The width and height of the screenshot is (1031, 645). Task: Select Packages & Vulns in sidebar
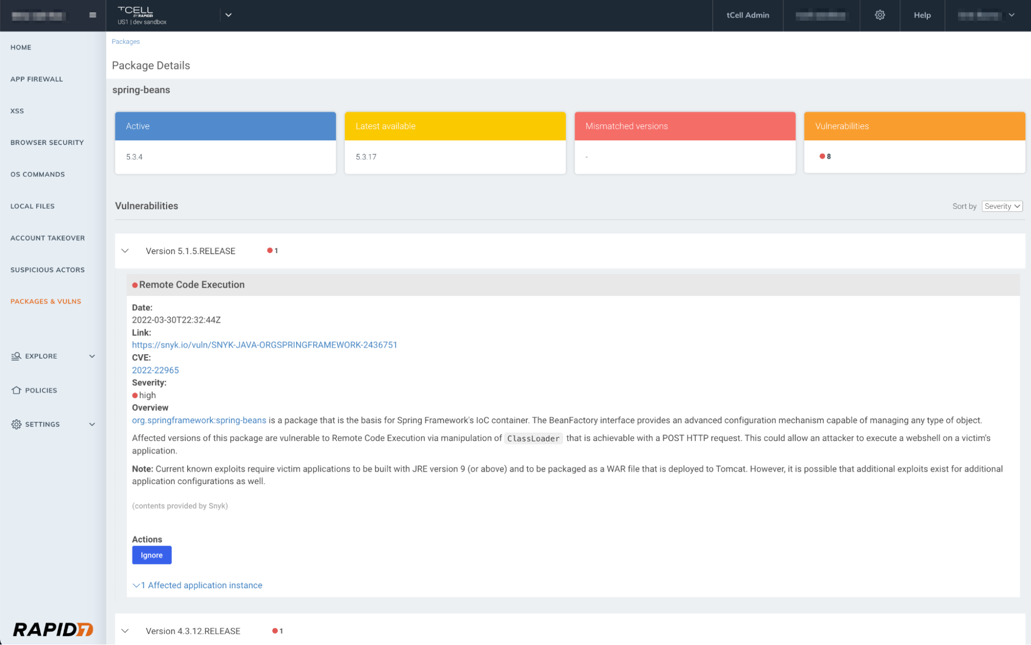pos(46,301)
